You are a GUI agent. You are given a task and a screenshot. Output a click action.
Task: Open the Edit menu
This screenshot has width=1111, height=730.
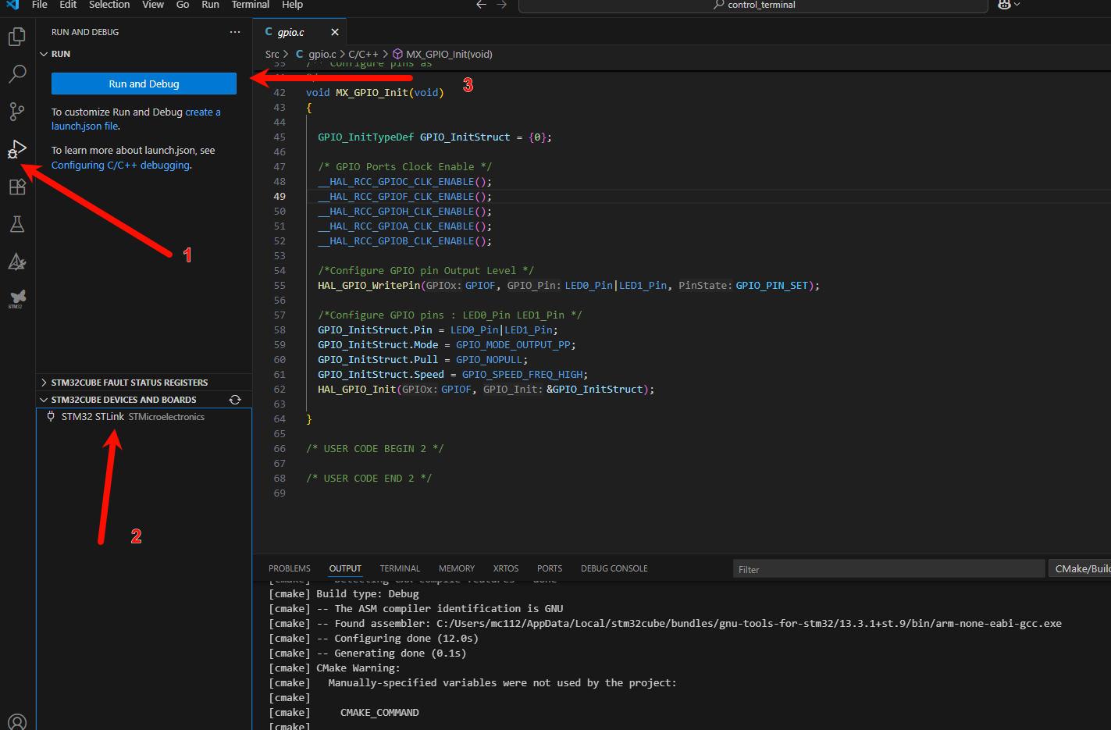coord(69,5)
